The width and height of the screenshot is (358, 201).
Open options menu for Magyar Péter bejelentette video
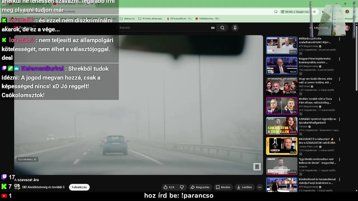tap(340, 59)
